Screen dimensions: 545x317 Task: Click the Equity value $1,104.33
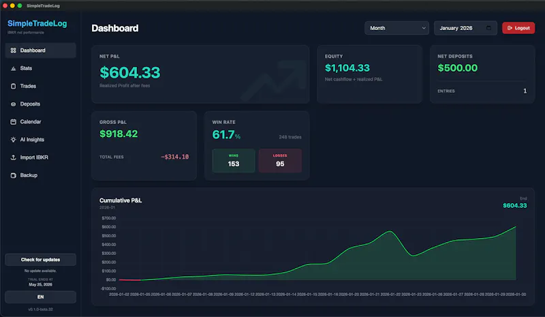[347, 68]
